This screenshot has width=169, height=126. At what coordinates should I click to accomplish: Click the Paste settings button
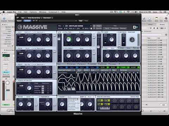[x=86, y=21]
